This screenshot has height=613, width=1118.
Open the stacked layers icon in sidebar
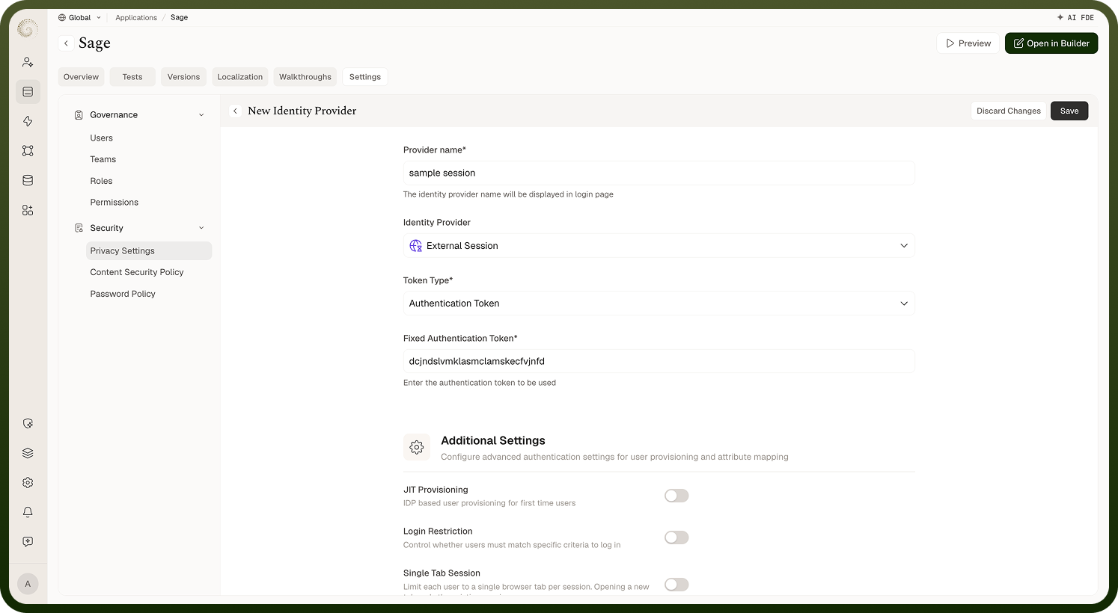[28, 453]
